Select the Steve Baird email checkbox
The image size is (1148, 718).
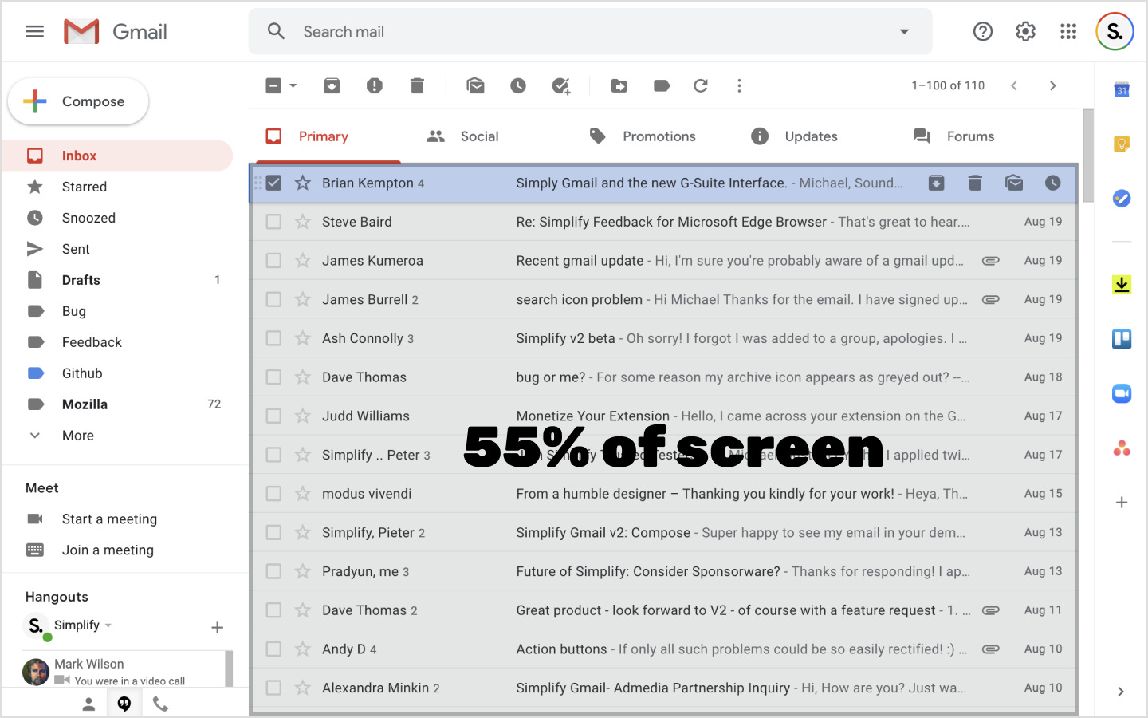(273, 222)
